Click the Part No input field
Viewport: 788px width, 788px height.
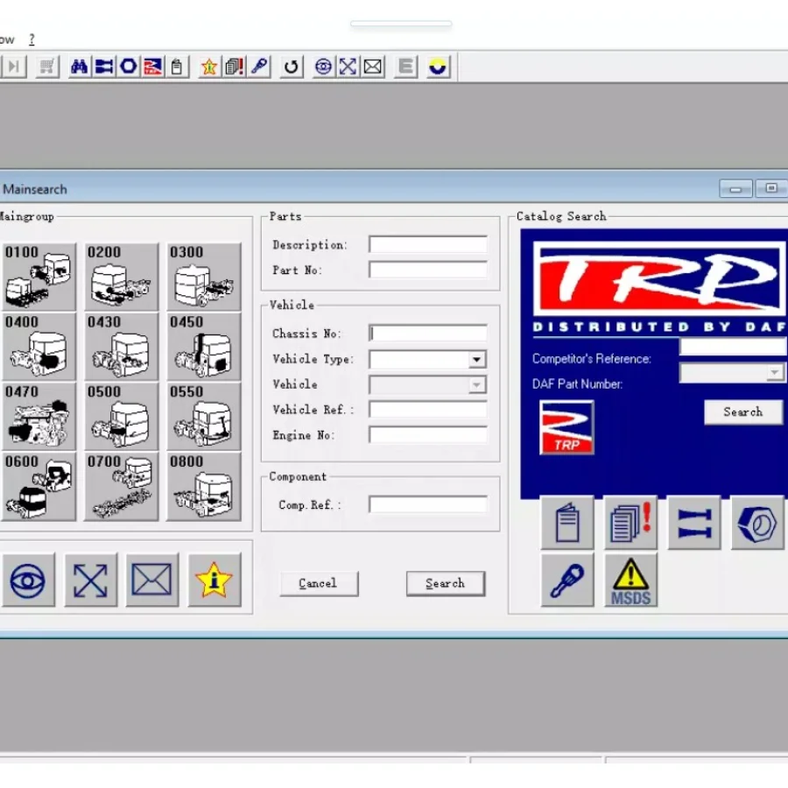[x=427, y=270]
